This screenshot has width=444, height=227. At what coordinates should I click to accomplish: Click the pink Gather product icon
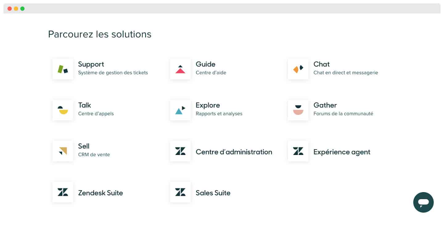[x=298, y=110]
